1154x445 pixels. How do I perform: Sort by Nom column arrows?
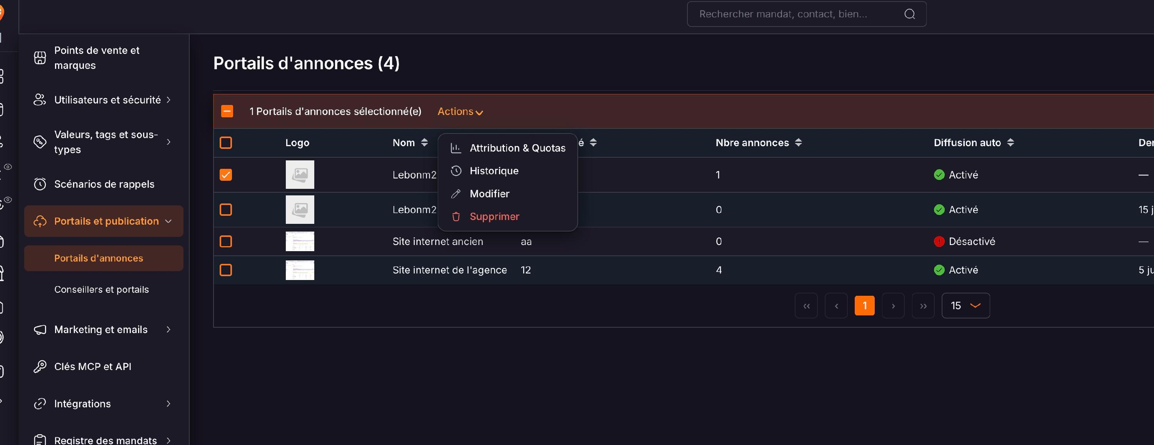click(424, 143)
